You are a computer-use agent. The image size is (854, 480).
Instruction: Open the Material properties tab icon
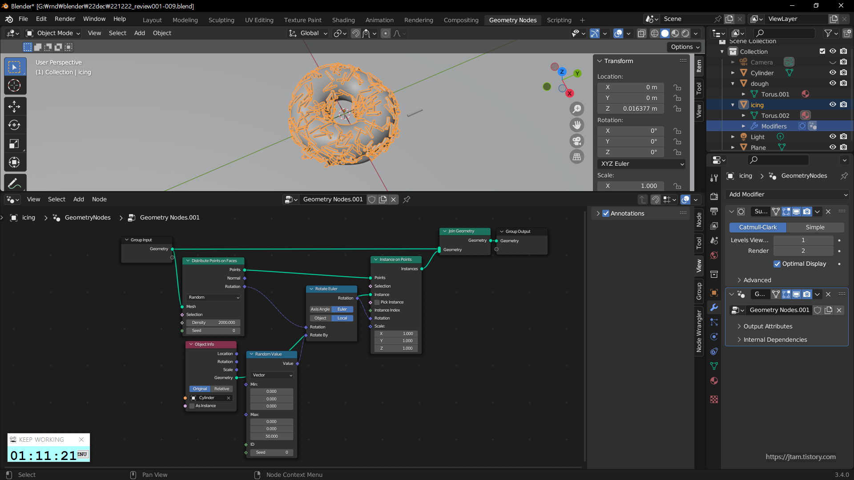pos(714,381)
